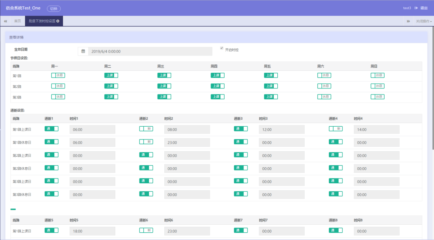
Task: Click 第1路上课日 时间3 field showing 12:00
Action: [x=282, y=129]
